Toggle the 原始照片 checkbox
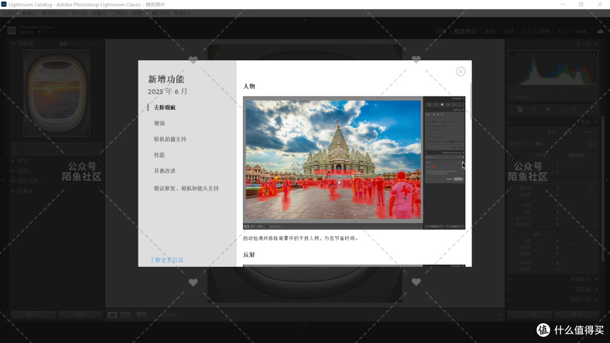610x343 pixels. coord(511,98)
